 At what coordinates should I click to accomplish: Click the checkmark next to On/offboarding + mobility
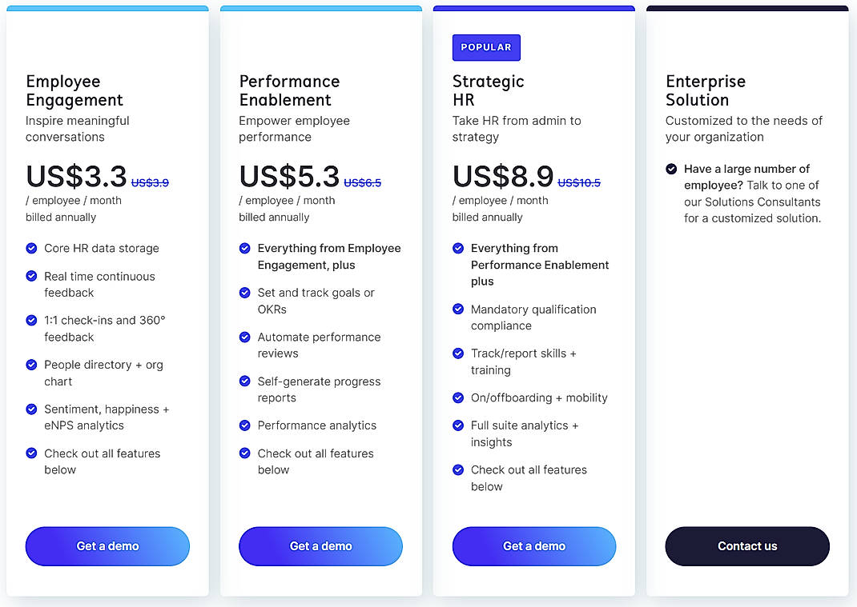(x=457, y=398)
